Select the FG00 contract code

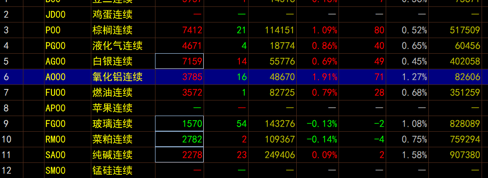click(x=55, y=123)
